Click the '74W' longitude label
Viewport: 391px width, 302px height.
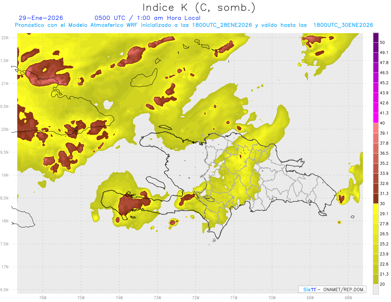coord(119,297)
